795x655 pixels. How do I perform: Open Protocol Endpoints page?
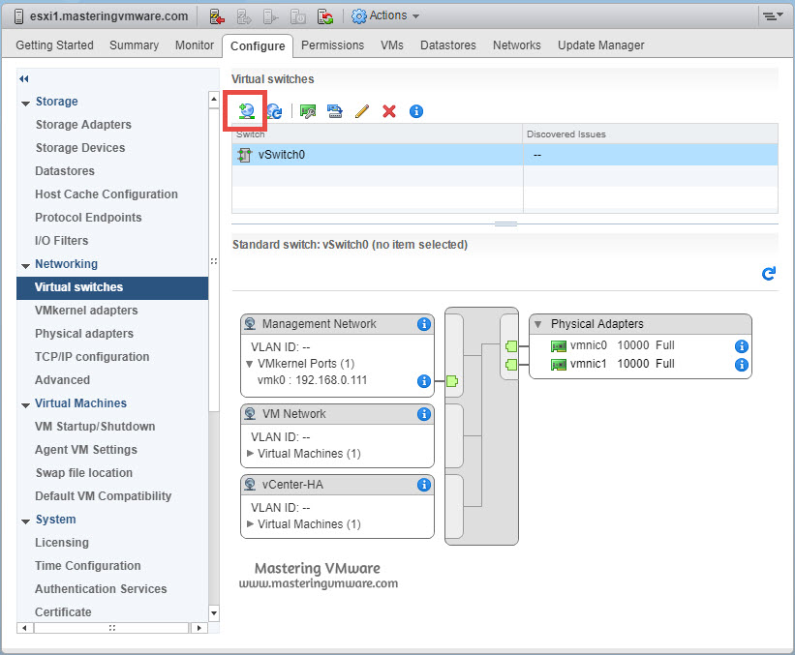coord(88,218)
